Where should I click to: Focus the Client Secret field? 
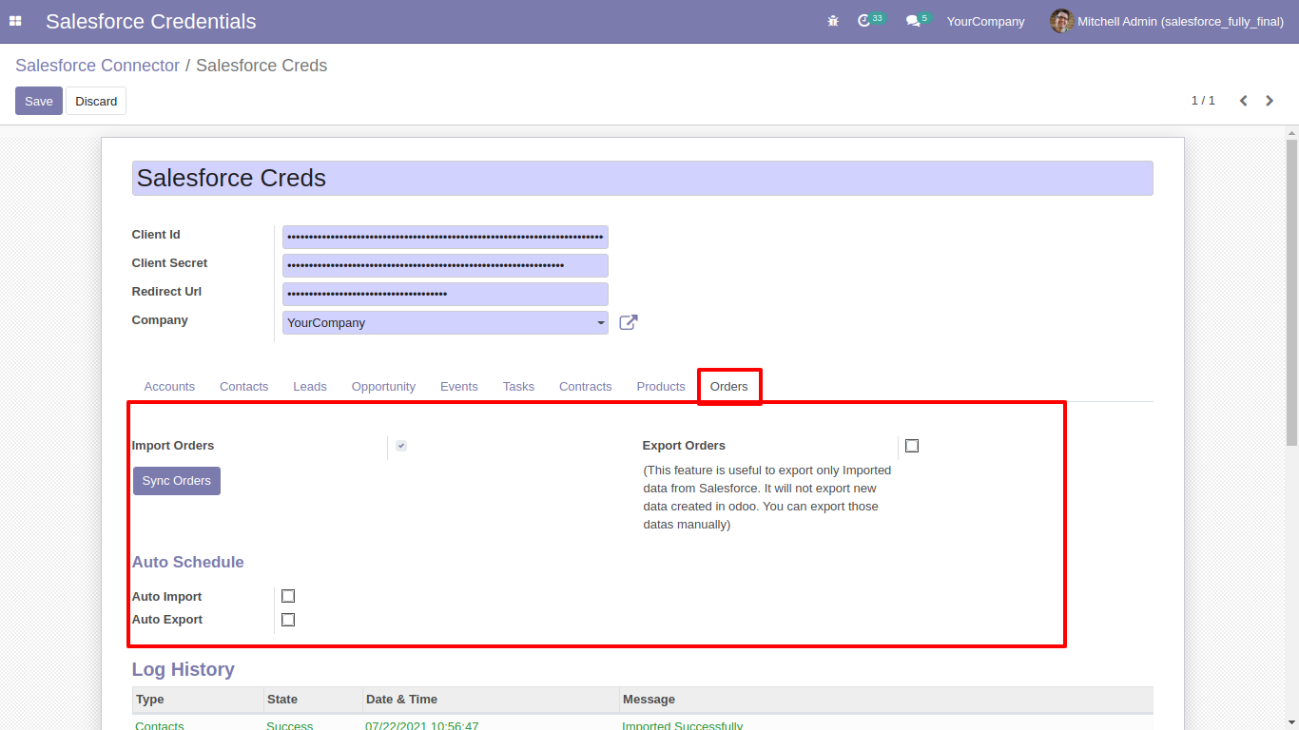click(445, 265)
